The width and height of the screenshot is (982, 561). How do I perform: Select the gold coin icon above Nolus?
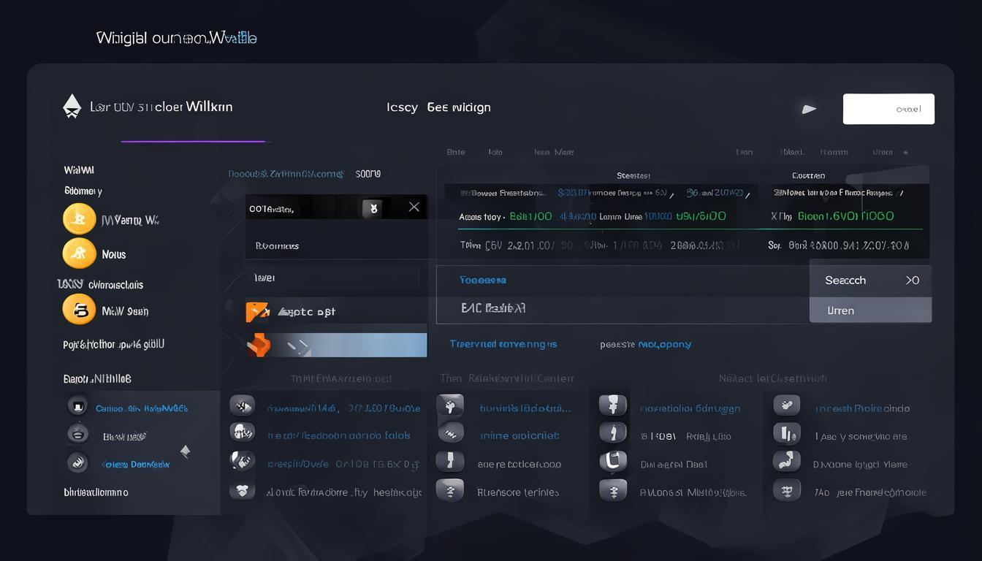[79, 219]
